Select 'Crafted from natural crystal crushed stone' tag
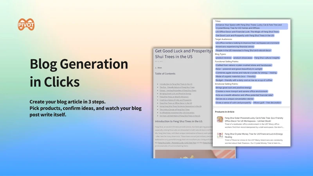Screen dimensions: 313x176 coord(244,65)
